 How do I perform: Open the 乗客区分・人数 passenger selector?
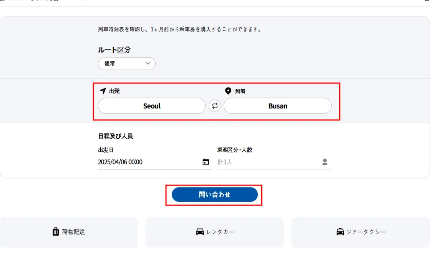click(x=269, y=162)
